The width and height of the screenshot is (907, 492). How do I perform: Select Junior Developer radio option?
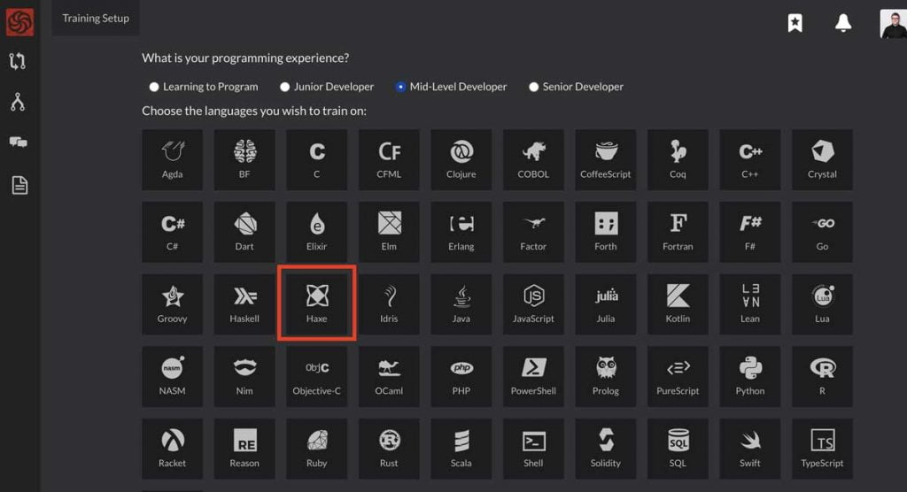[285, 87]
